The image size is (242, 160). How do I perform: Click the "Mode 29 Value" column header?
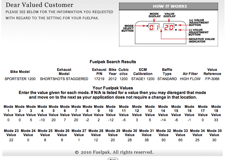pos(113,133)
